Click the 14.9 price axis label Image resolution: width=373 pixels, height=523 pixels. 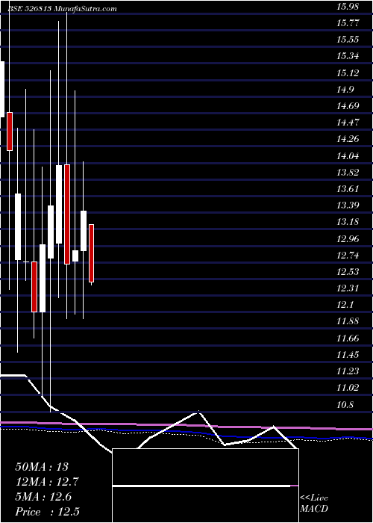coord(345,90)
